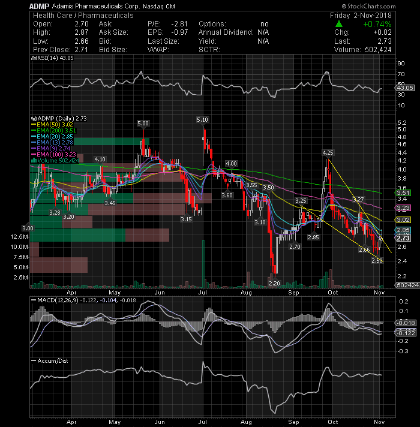Click the 5.00 peak price label
This screenshot has height=427, width=420.
point(143,124)
